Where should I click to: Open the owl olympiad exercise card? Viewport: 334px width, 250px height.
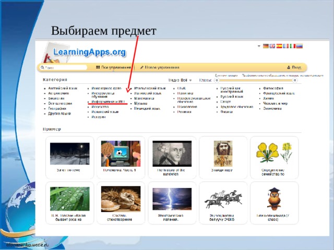pyautogui.click(x=274, y=203)
